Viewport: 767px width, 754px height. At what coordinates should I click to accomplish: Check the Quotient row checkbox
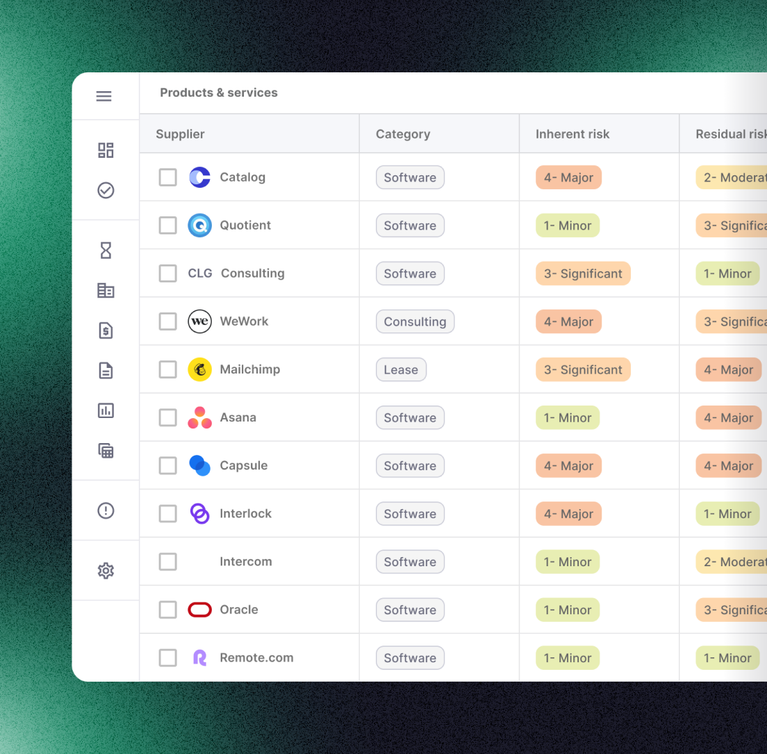(x=168, y=225)
